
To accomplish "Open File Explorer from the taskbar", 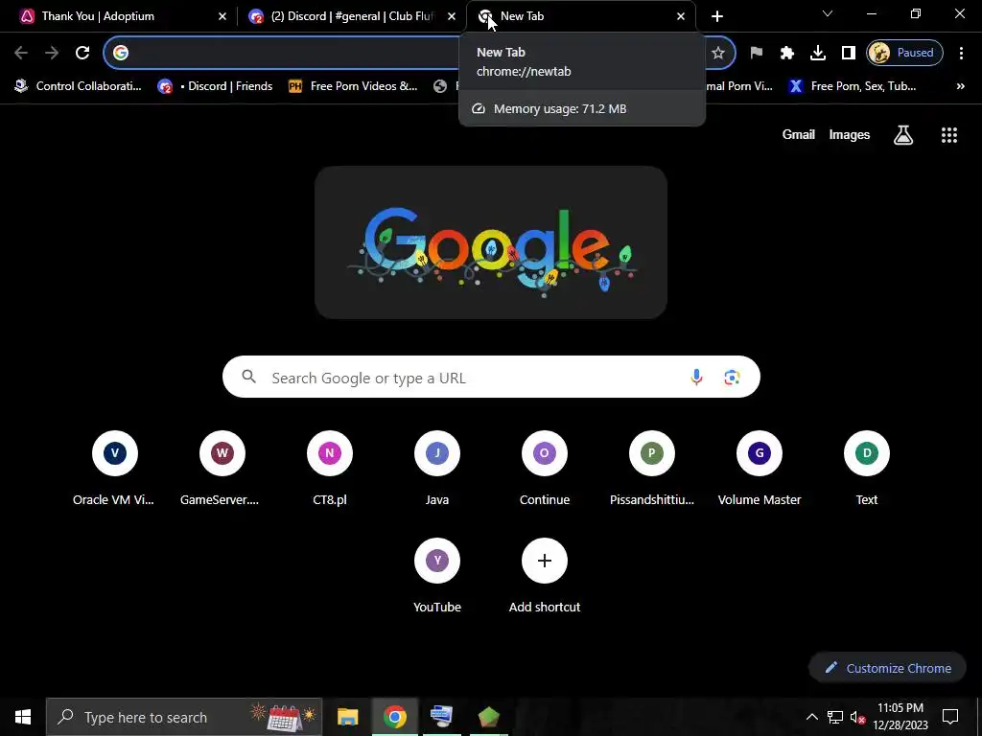I will click(x=347, y=717).
